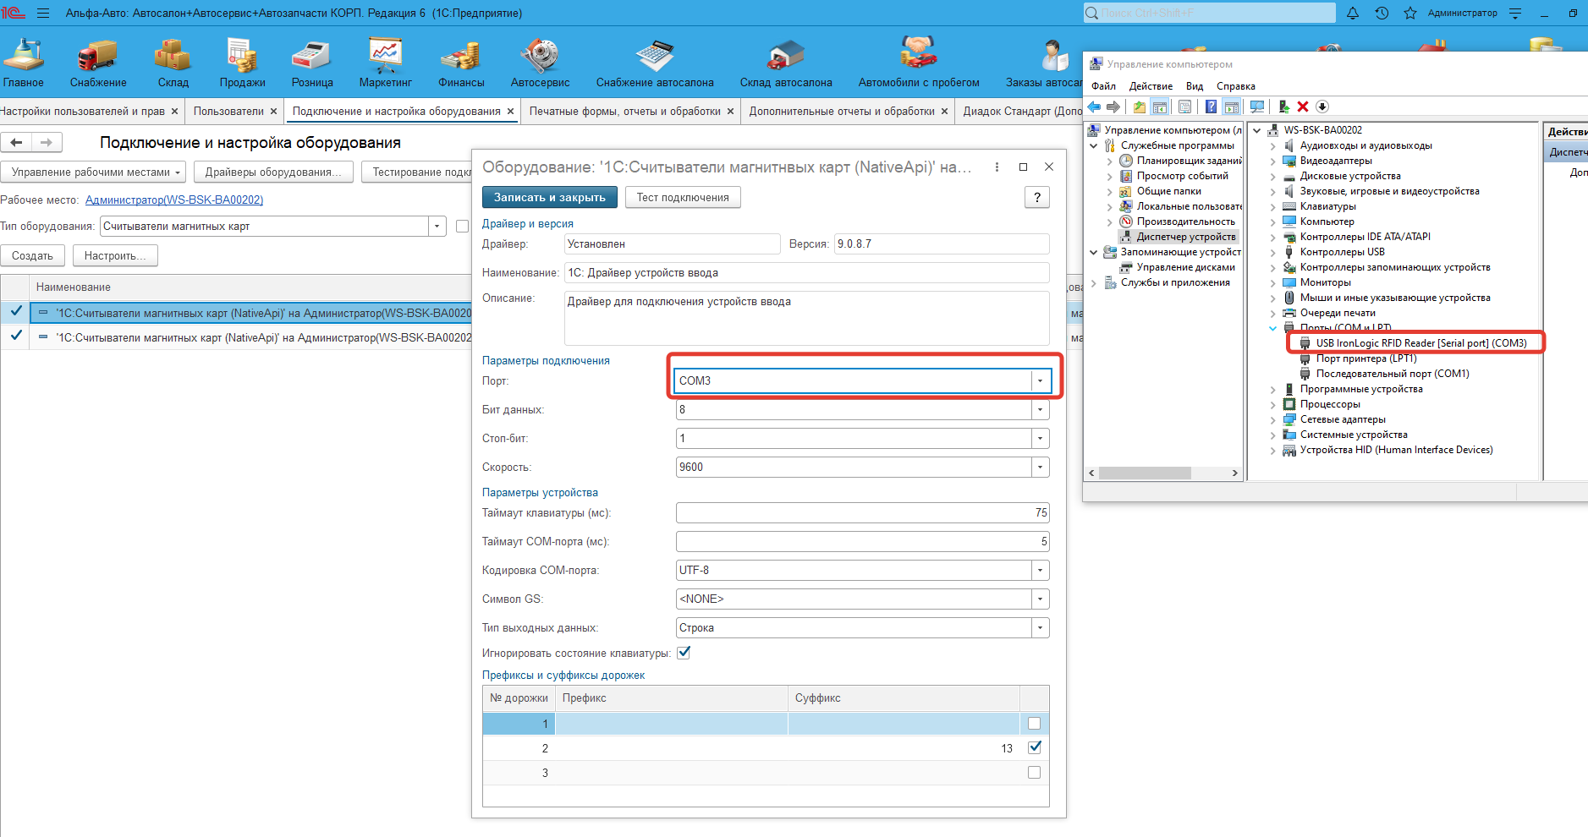Open the Действие menu in Computer Management
The height and width of the screenshot is (837, 1588).
tap(1151, 86)
